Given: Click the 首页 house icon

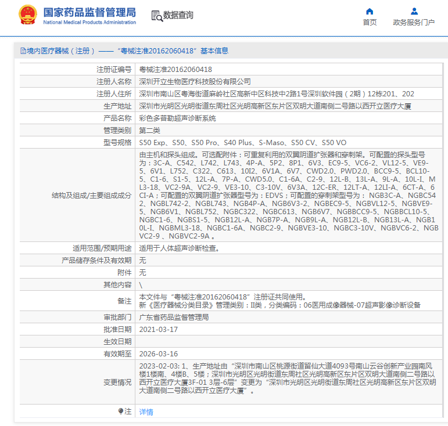Looking at the screenshot, I should (x=370, y=11).
